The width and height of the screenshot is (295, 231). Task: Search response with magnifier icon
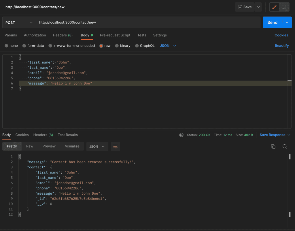[x=285, y=146]
